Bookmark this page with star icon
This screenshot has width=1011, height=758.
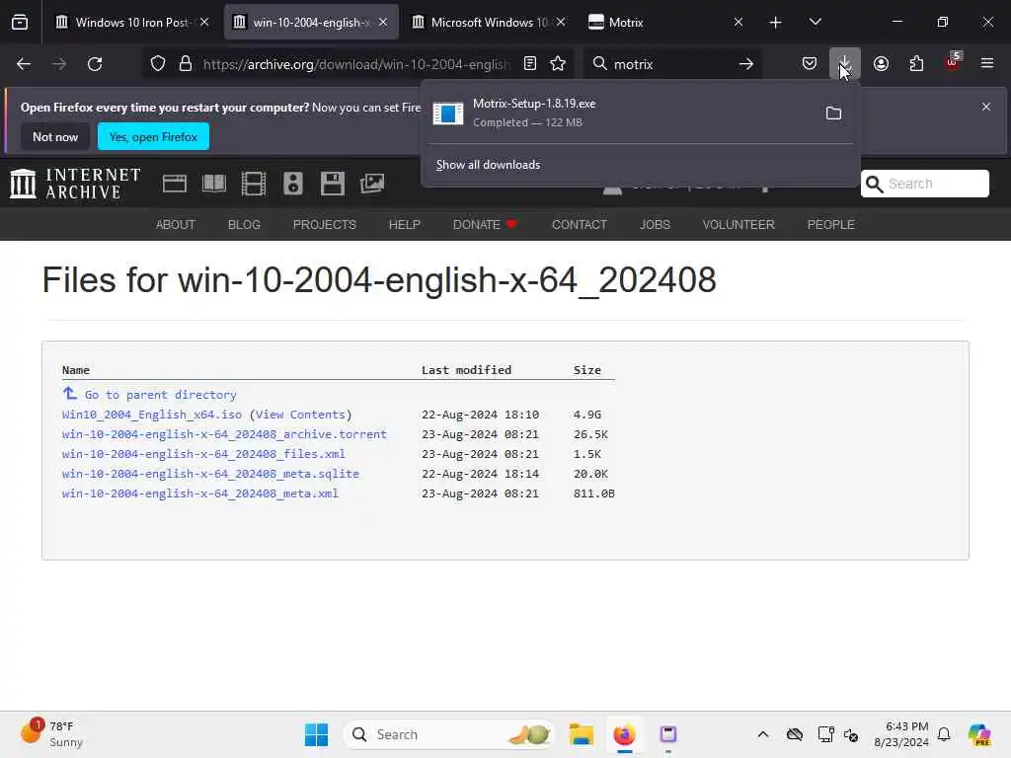point(558,64)
